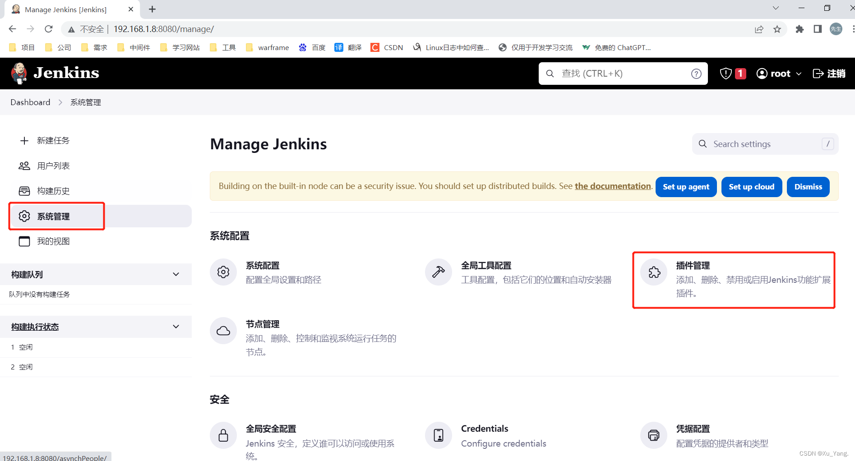Open 我的视图 in the sidebar
The image size is (855, 461).
tap(45, 241)
